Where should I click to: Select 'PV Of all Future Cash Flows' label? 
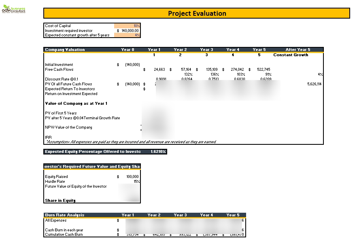point(68,84)
